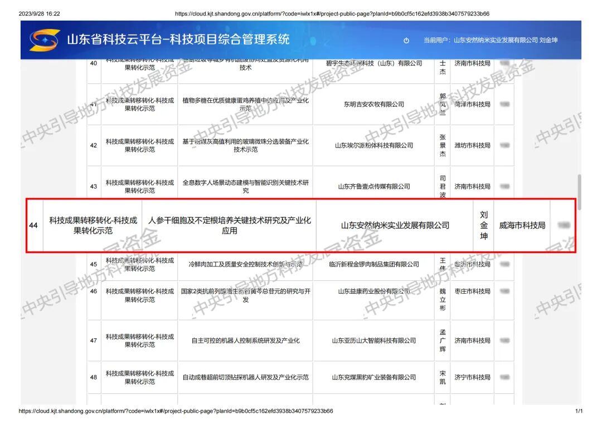
Task: Select 济南市科技局 in row 43
Action: [472, 186]
